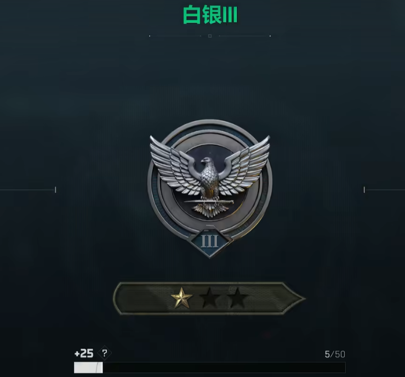Click the III diamond badge below eagle
The image size is (405, 377).
pos(209,241)
